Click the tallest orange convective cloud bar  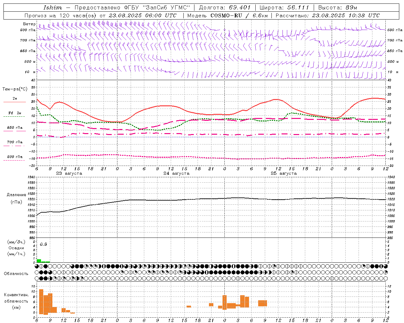41,302
